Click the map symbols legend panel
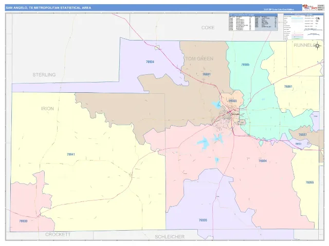 click(x=303, y=27)
